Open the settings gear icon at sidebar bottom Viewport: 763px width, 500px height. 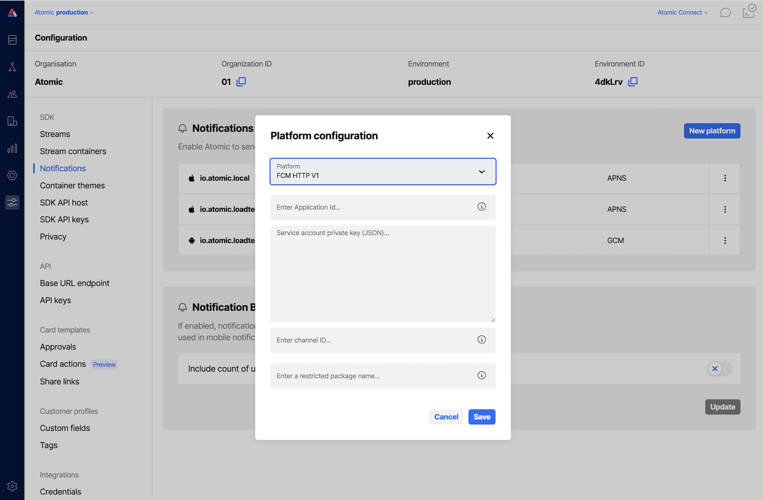(12, 486)
